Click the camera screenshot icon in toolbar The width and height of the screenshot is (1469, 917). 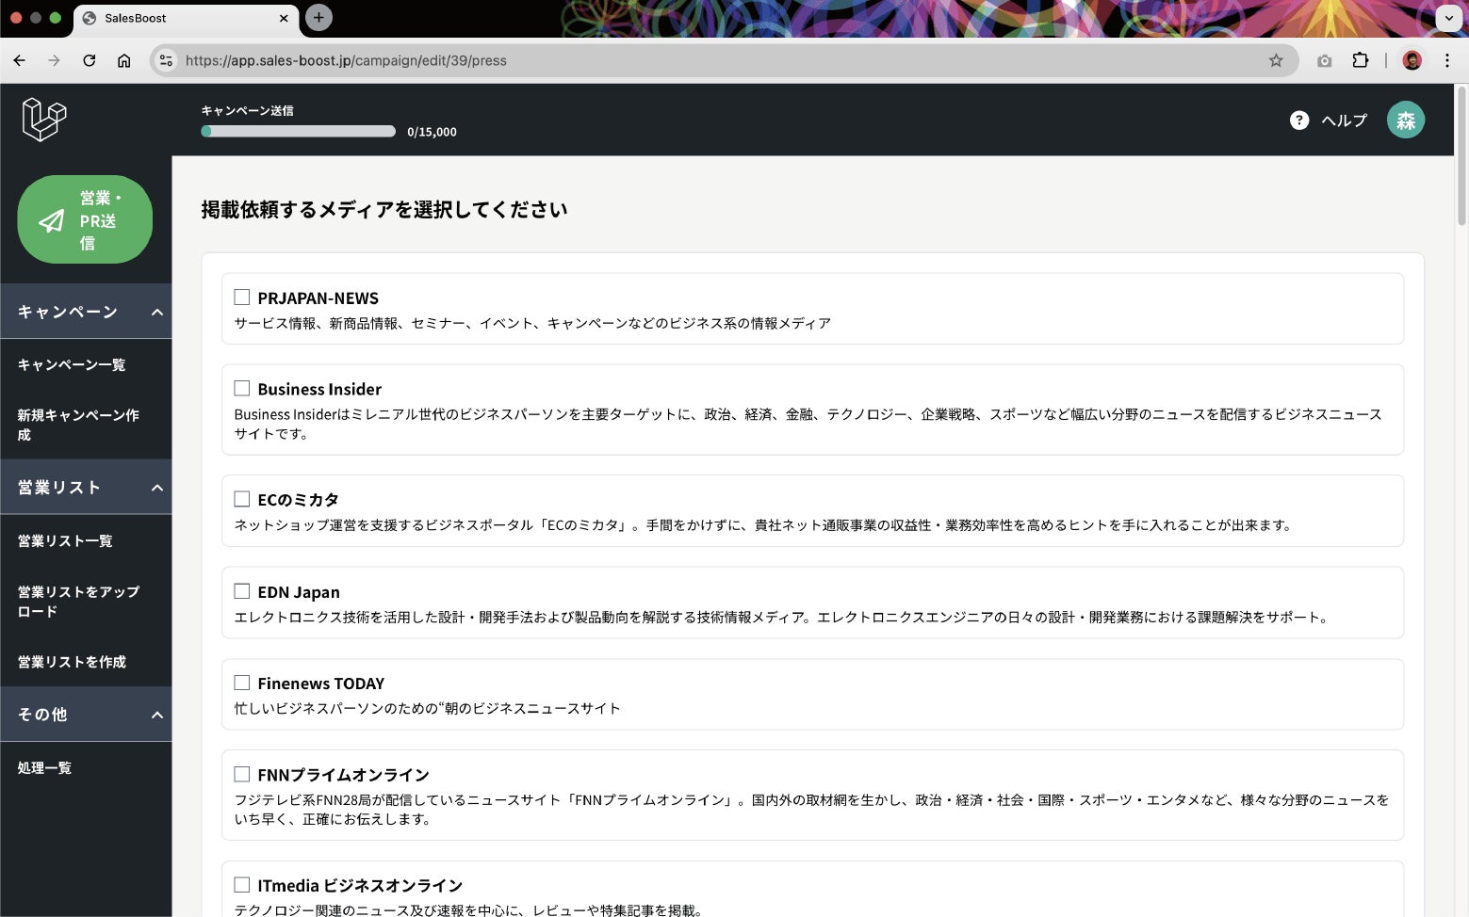(1325, 60)
